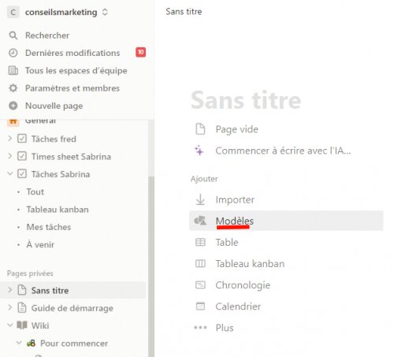Click the page icon of sidebar Sans titre

pyautogui.click(x=22, y=290)
